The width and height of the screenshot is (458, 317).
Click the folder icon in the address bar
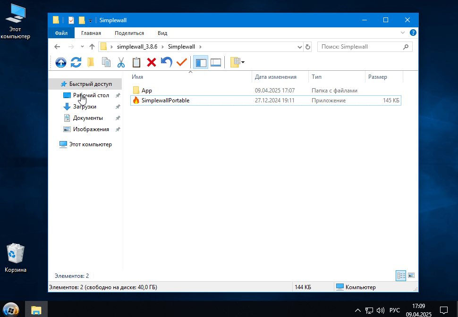pos(103,47)
